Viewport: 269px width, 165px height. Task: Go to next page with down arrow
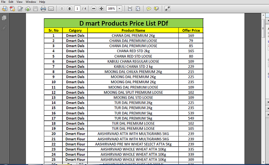pyautogui.click(x=69, y=8)
